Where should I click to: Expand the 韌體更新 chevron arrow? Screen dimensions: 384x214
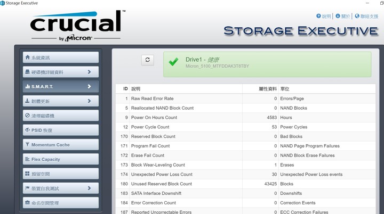[89, 101]
